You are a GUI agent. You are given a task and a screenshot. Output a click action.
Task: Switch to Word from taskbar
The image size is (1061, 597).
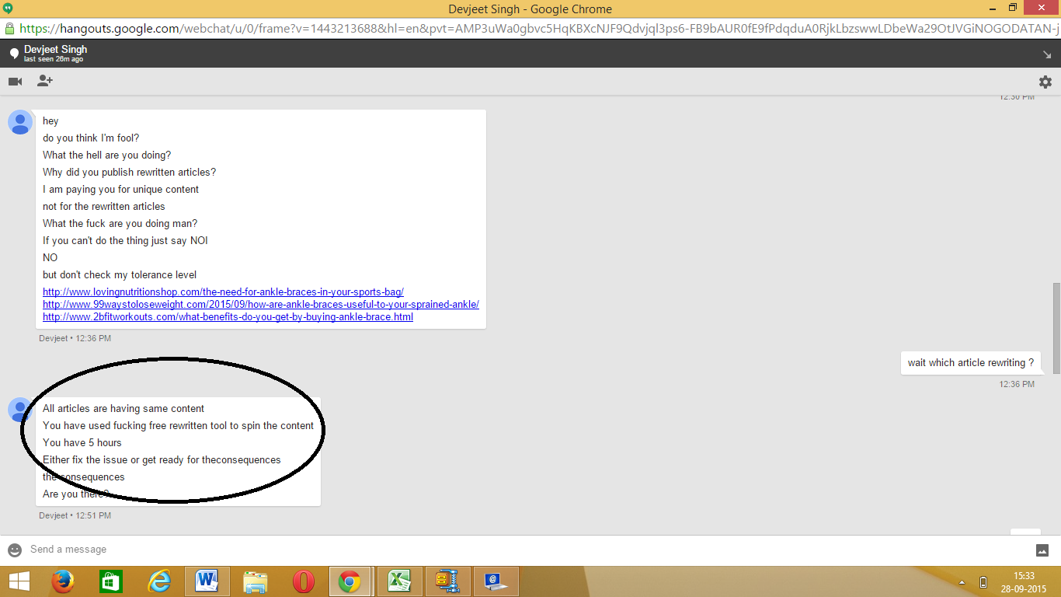(207, 581)
